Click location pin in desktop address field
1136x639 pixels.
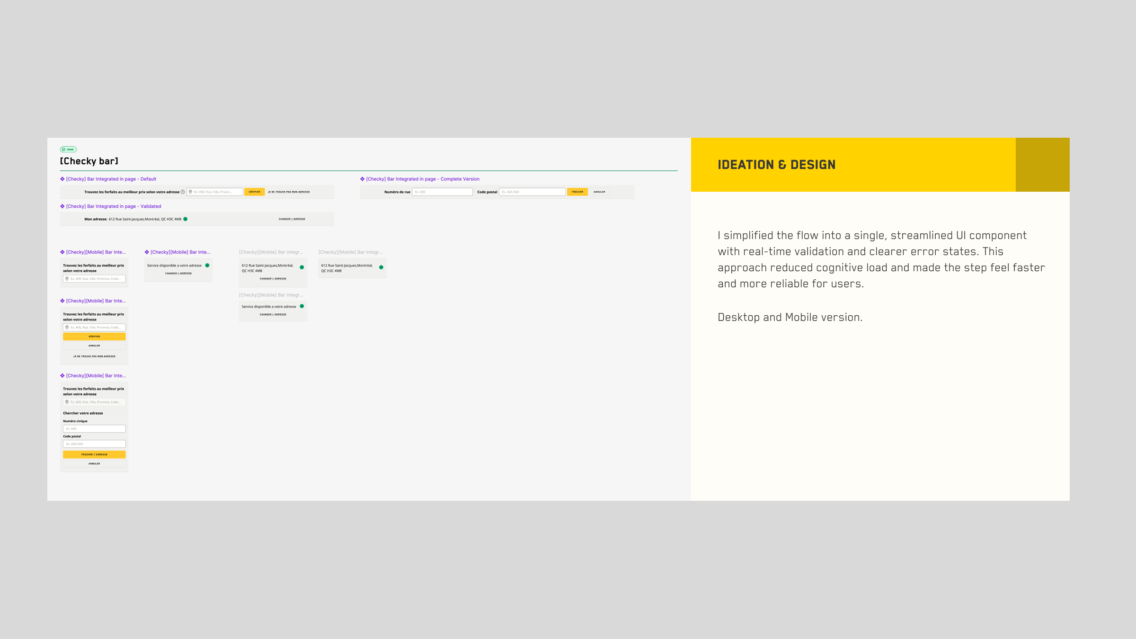coord(190,192)
